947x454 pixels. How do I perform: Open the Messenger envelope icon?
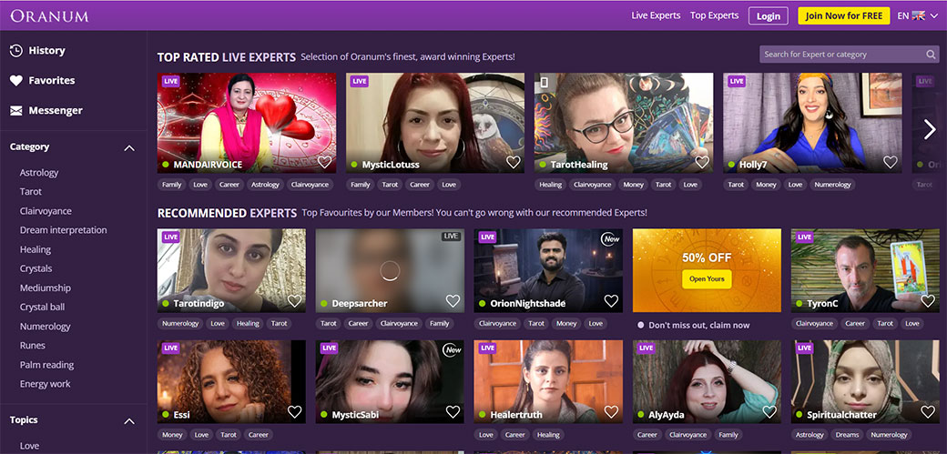[15, 111]
